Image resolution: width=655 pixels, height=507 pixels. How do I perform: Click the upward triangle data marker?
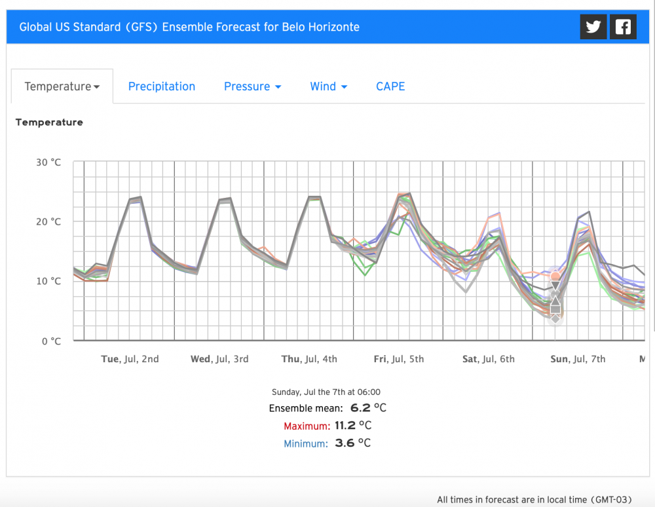click(555, 300)
